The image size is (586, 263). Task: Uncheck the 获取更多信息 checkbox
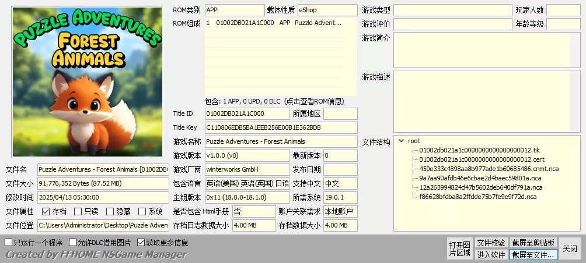tap(141, 242)
